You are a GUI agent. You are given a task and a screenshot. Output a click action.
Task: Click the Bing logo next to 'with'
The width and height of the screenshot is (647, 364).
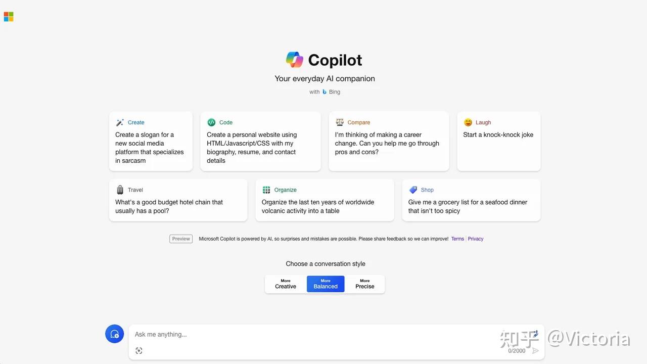pos(325,92)
